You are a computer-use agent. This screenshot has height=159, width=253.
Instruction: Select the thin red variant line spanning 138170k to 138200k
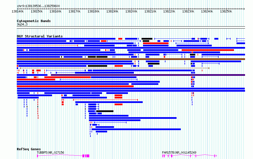105,100
